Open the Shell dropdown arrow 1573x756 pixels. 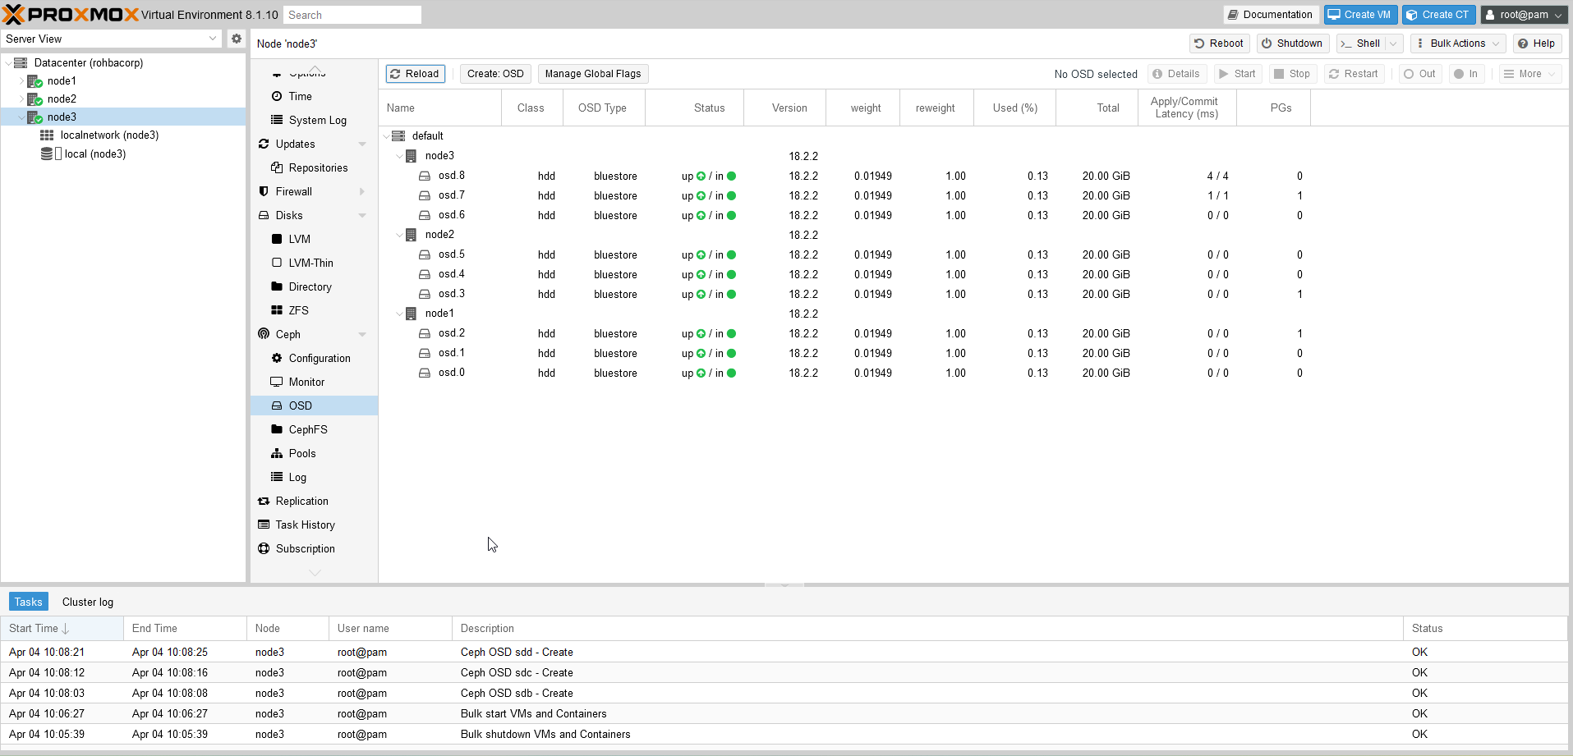coord(1393,44)
